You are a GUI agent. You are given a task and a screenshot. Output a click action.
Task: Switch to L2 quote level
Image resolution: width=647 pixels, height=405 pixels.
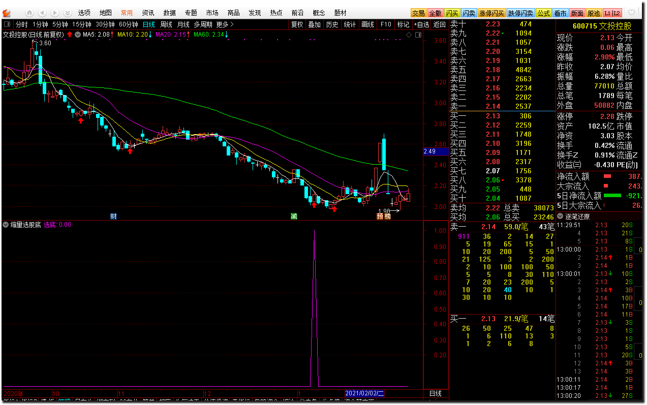(x=617, y=13)
